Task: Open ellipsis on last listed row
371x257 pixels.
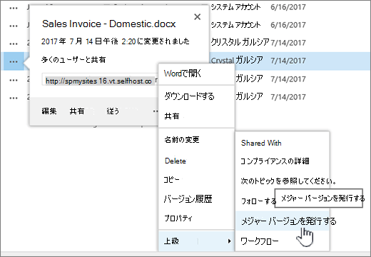Action: pyautogui.click(x=14, y=98)
